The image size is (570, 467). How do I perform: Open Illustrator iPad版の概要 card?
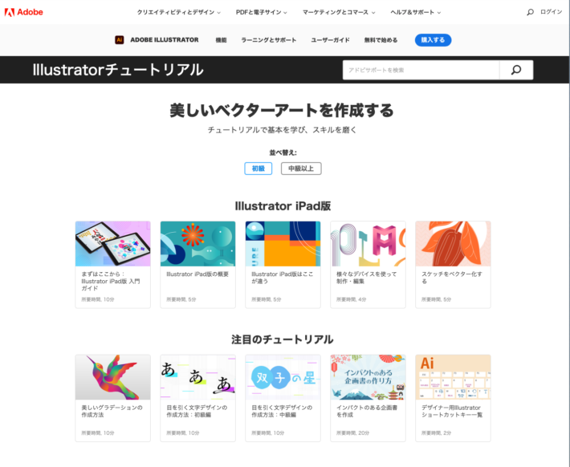coord(197,265)
